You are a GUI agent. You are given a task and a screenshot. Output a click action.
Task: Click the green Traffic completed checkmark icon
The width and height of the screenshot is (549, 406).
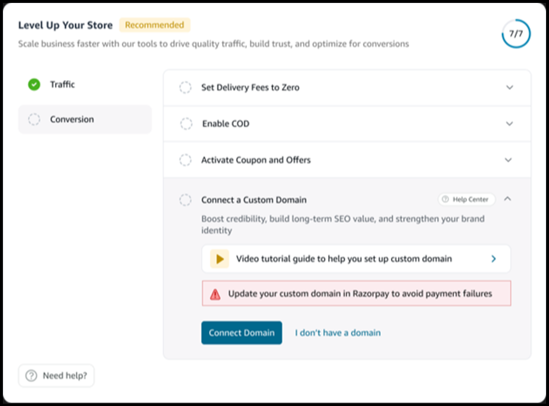tap(34, 85)
